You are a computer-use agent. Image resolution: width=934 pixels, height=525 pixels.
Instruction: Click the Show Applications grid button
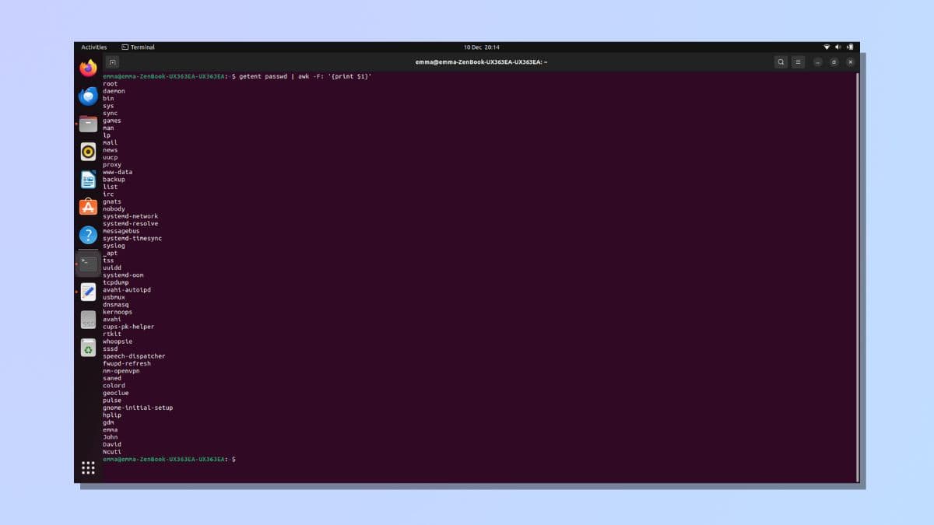[88, 467]
